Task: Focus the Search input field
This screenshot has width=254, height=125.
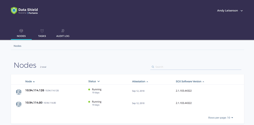Action: (196, 67)
